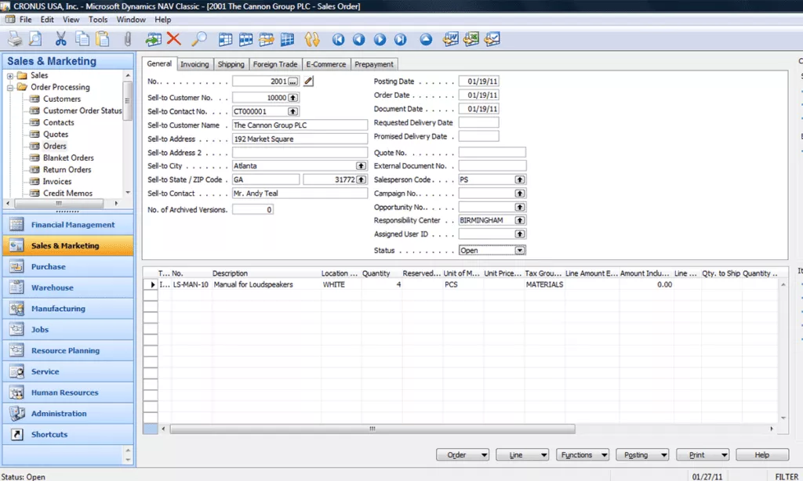Click the Order menu button

pyautogui.click(x=463, y=455)
